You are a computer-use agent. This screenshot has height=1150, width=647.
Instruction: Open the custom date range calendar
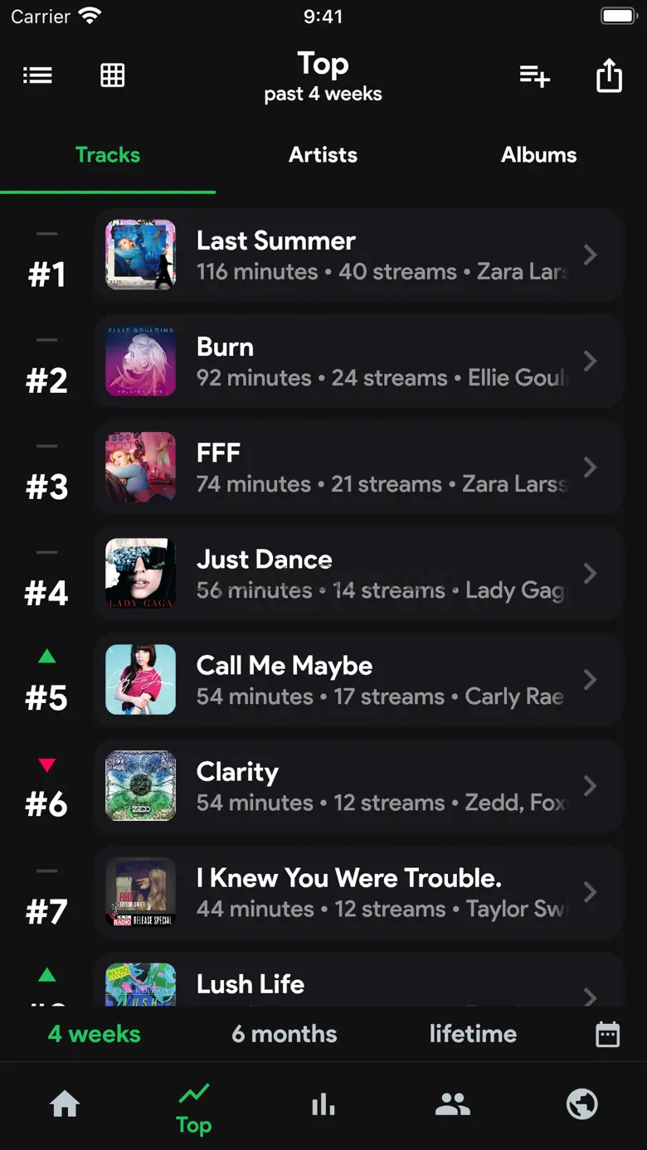click(607, 1034)
